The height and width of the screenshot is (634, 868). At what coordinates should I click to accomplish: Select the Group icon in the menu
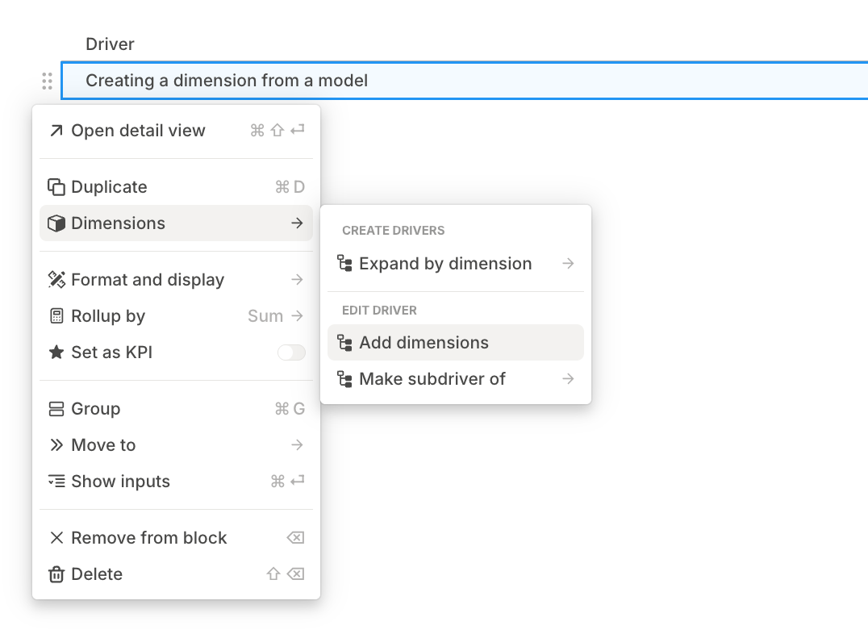point(56,408)
